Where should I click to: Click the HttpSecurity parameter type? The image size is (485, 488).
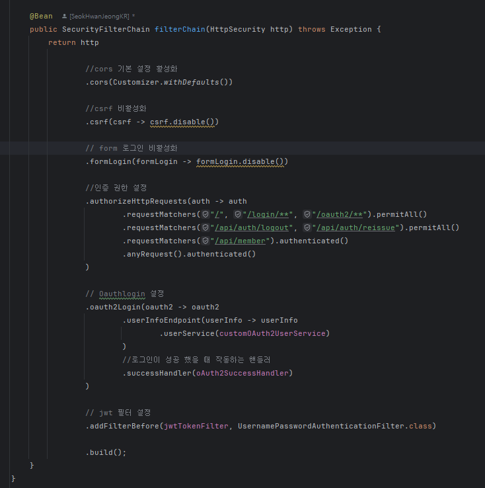pyautogui.click(x=237, y=29)
